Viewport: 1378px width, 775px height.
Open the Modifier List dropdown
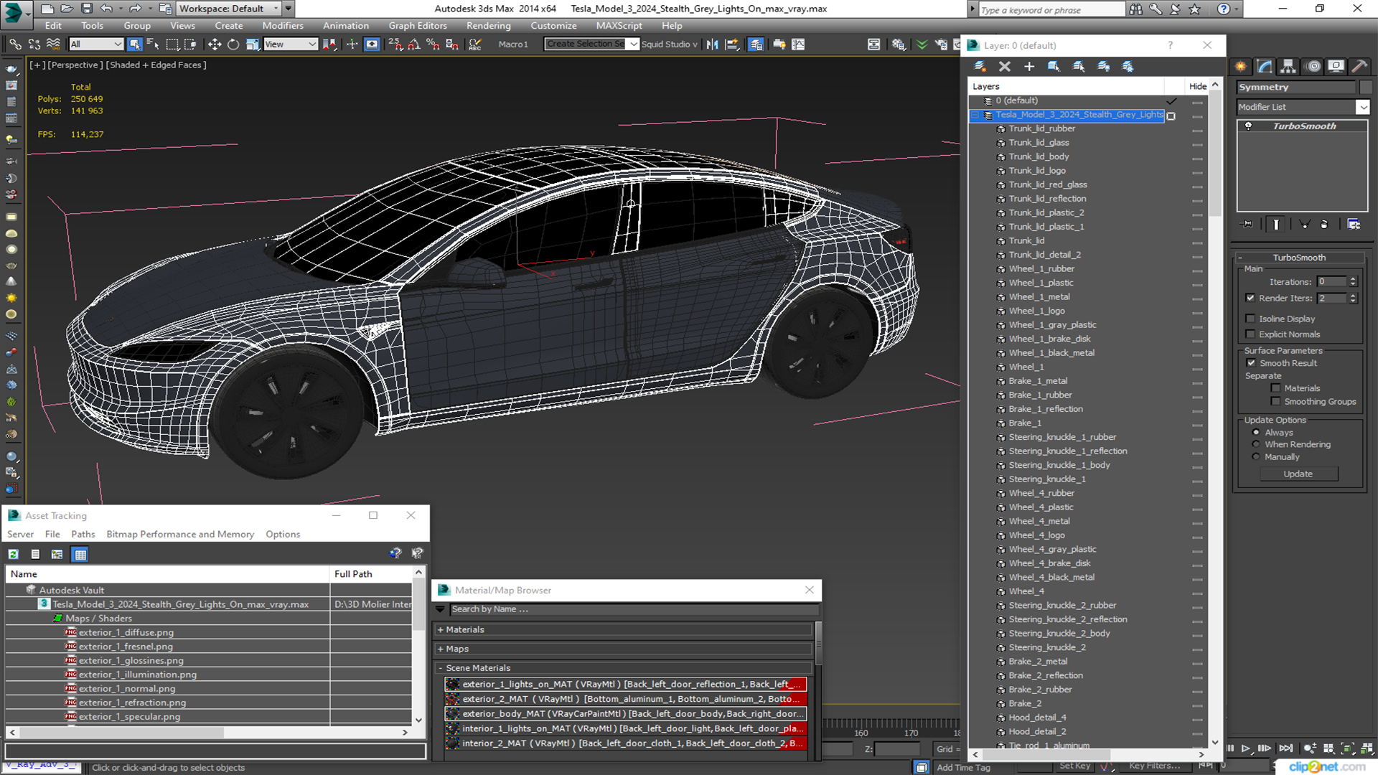(x=1363, y=107)
